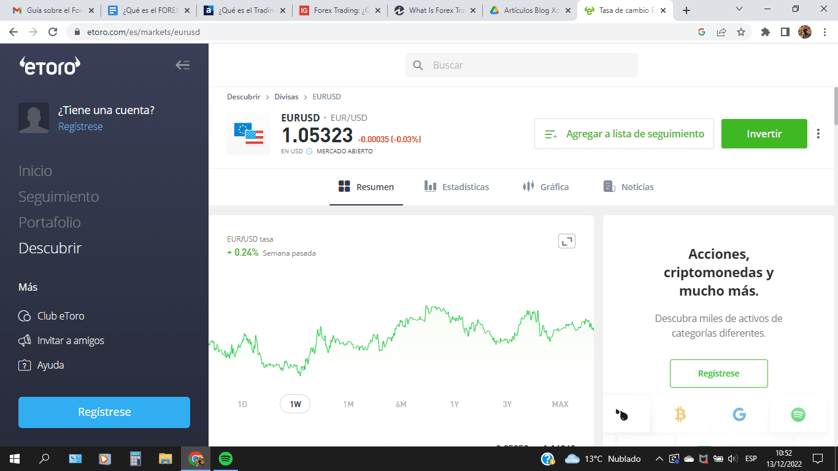Viewport: 838px width, 471px height.
Task: Select the 1W chart range
Action: click(295, 404)
